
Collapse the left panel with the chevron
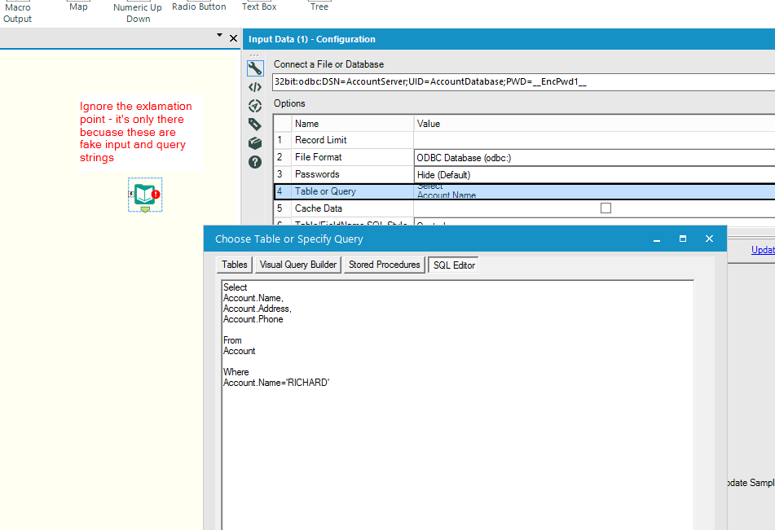click(x=218, y=37)
